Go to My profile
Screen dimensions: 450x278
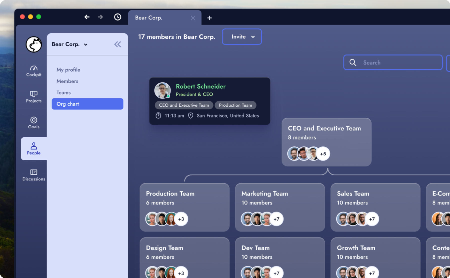(68, 70)
